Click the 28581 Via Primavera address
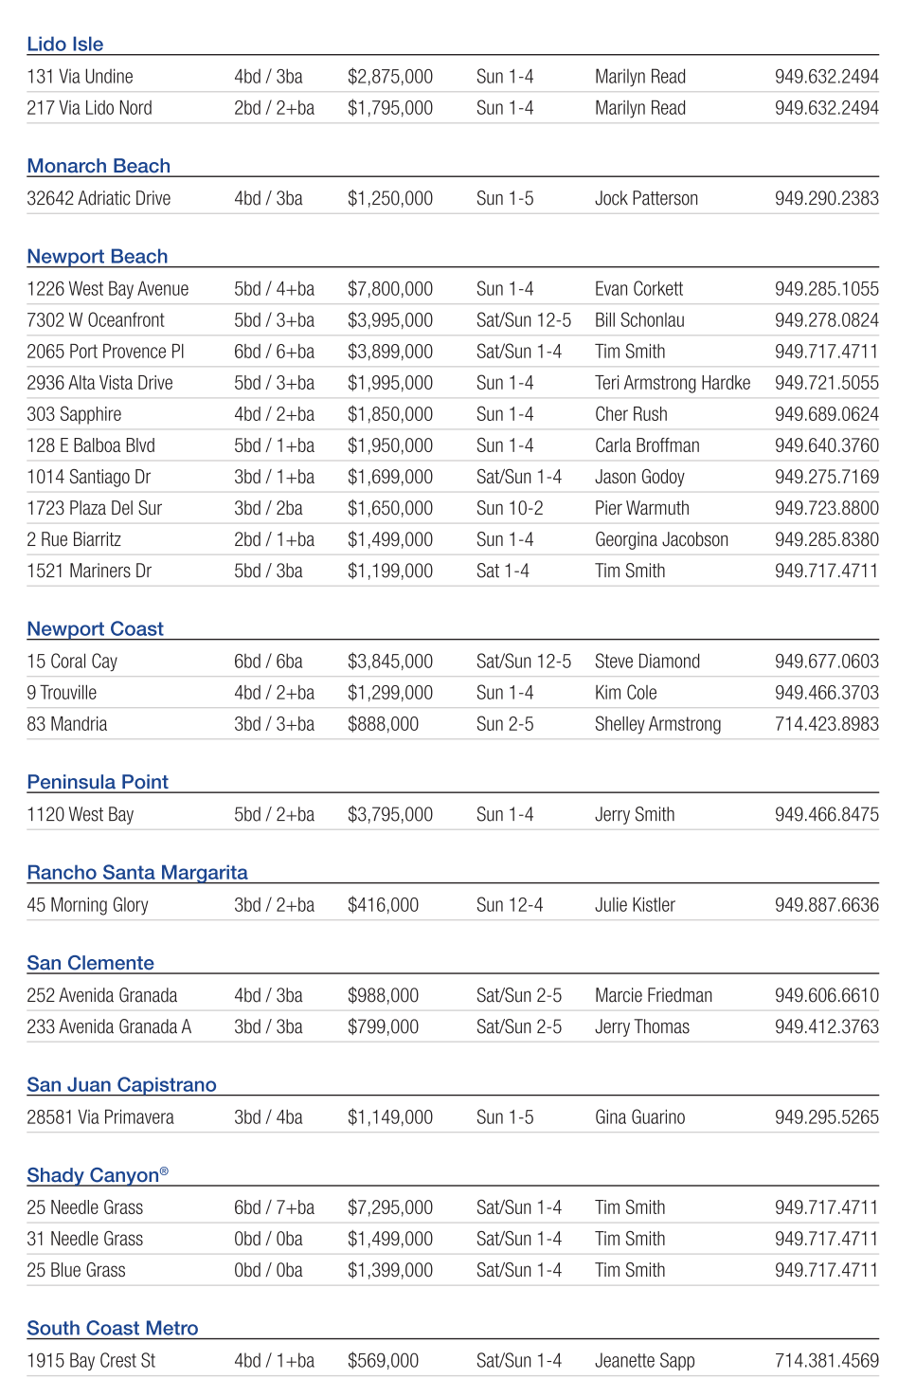The width and height of the screenshot is (916, 1397). coord(100,1117)
